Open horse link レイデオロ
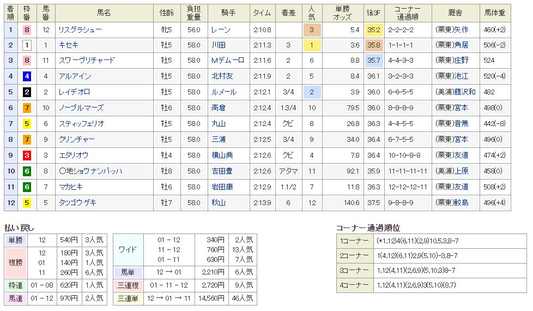Viewport: 533px width, 311px height. [75, 92]
